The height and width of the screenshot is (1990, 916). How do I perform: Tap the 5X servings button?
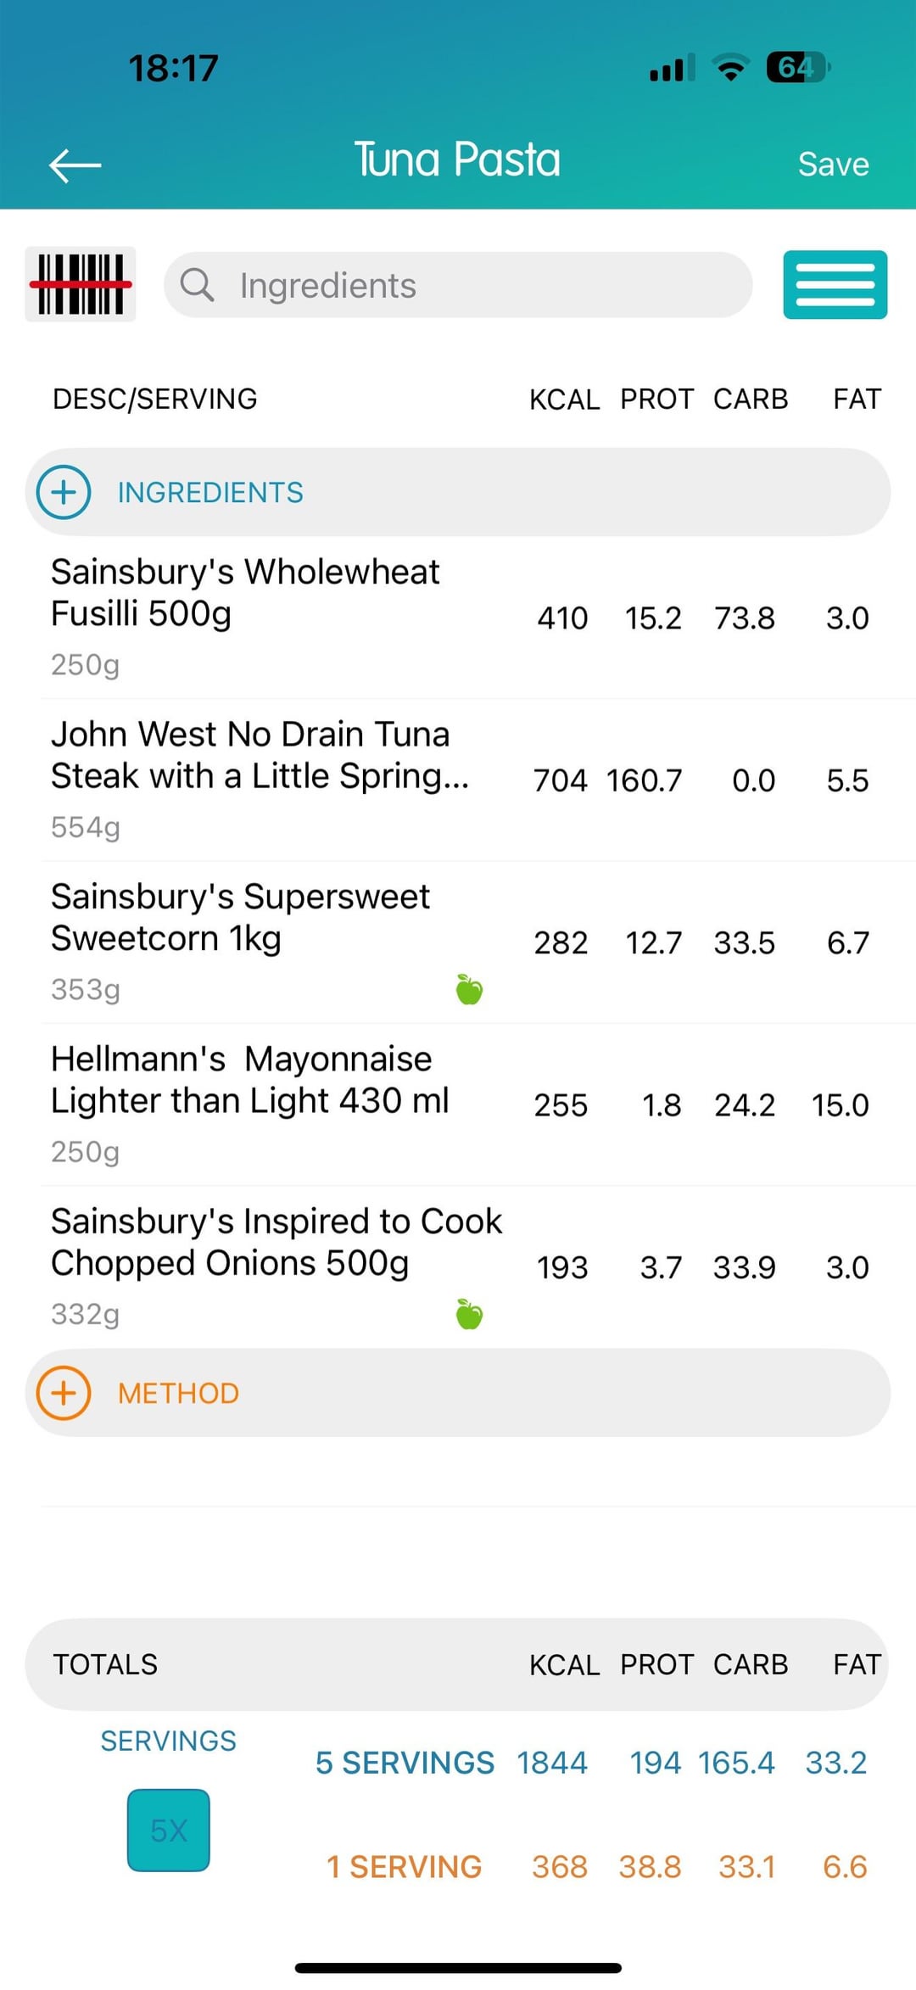[169, 1830]
